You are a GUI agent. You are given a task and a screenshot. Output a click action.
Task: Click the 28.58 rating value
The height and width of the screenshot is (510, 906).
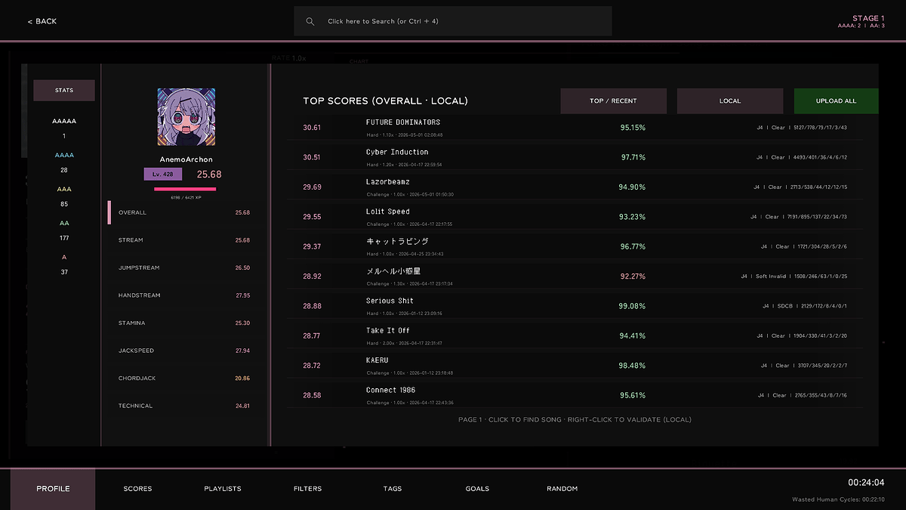(x=312, y=395)
